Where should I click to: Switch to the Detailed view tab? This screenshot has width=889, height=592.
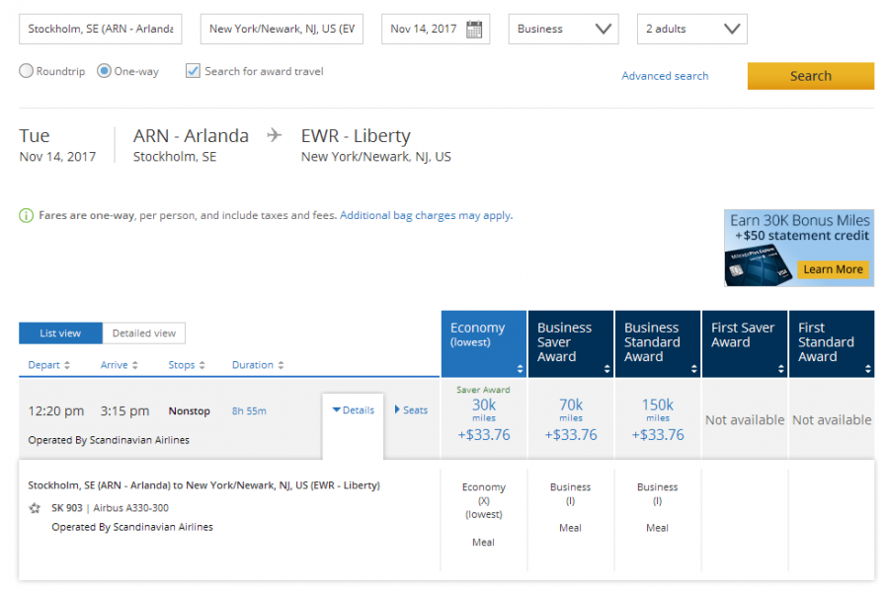tap(143, 333)
